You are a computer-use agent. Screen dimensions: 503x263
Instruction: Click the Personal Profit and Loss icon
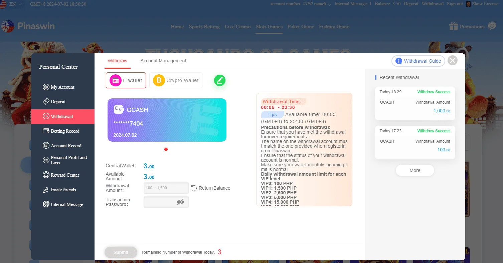(x=46, y=160)
